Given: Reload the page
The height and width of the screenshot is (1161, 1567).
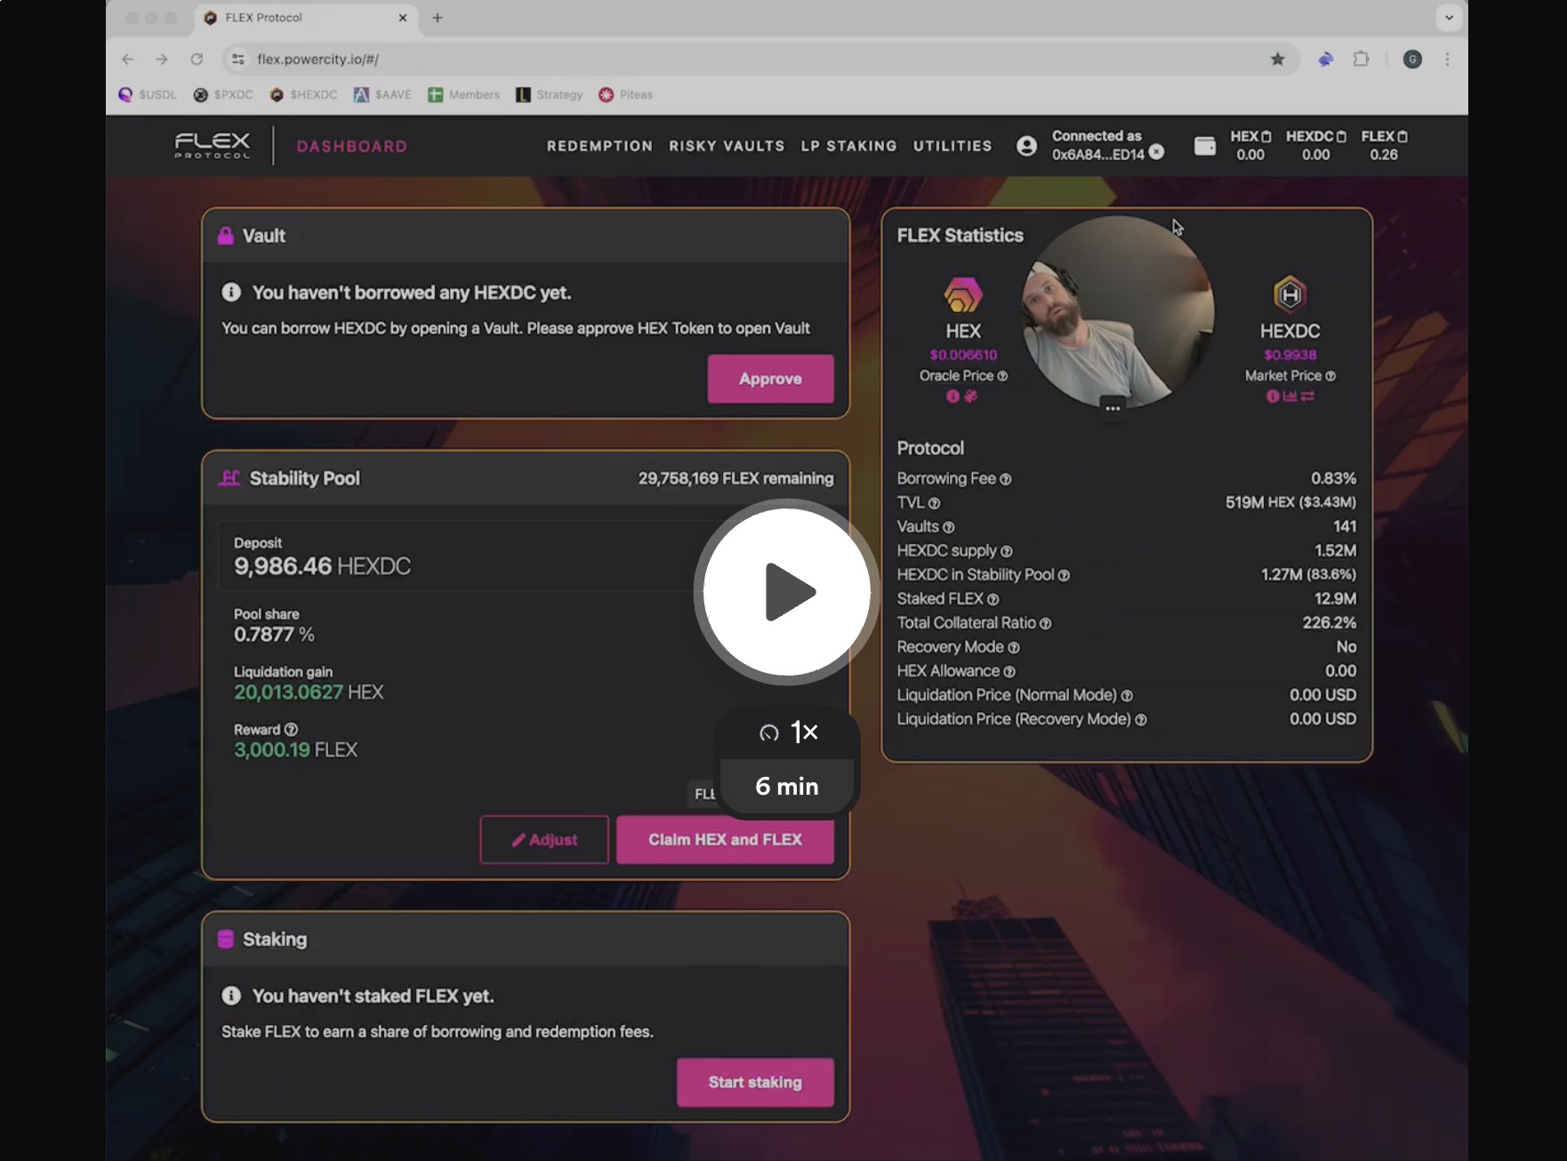Looking at the screenshot, I should pos(197,59).
